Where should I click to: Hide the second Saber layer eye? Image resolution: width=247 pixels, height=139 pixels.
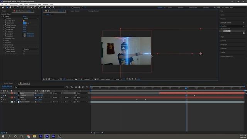pos(2,98)
